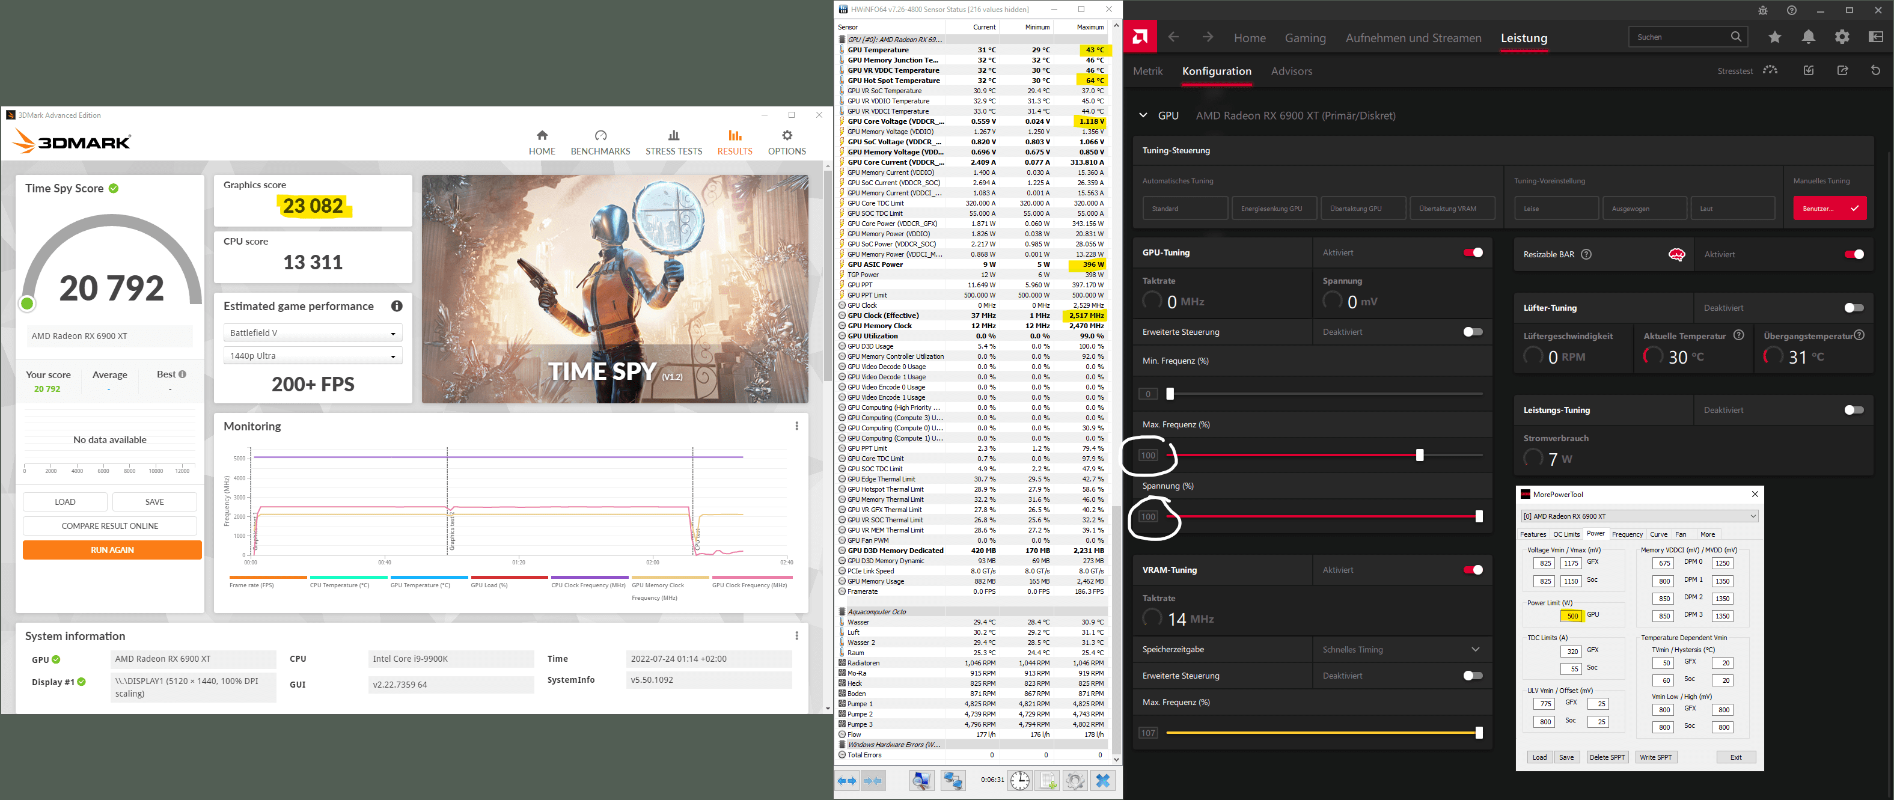Open MorePowerTool GPU selection dropdown
The image size is (1894, 800).
coord(1639,516)
